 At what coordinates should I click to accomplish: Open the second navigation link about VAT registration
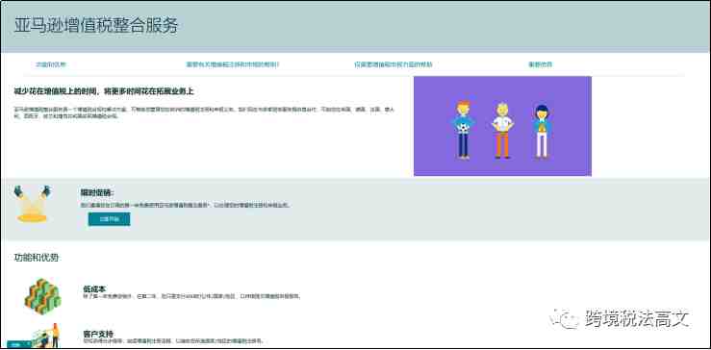point(233,64)
